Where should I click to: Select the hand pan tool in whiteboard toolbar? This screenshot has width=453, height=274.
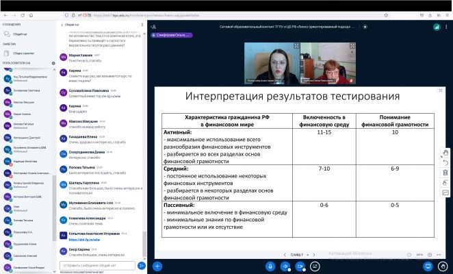pos(445,153)
